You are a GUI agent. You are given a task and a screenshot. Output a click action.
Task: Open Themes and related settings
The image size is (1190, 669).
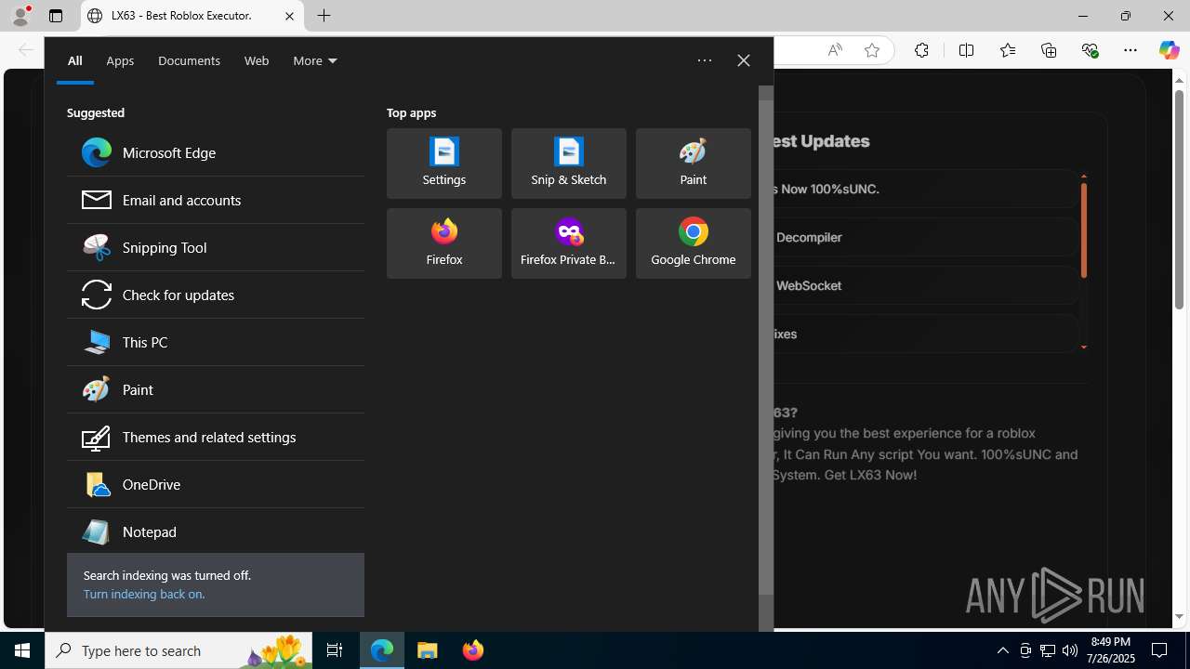coord(215,437)
